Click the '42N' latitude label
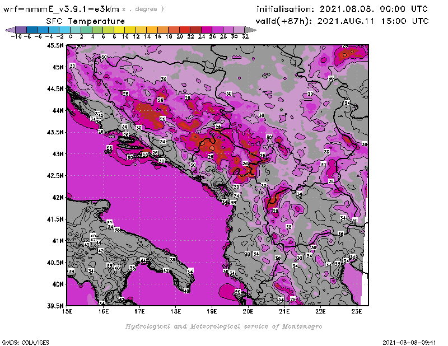448x346 pixels. (58, 197)
